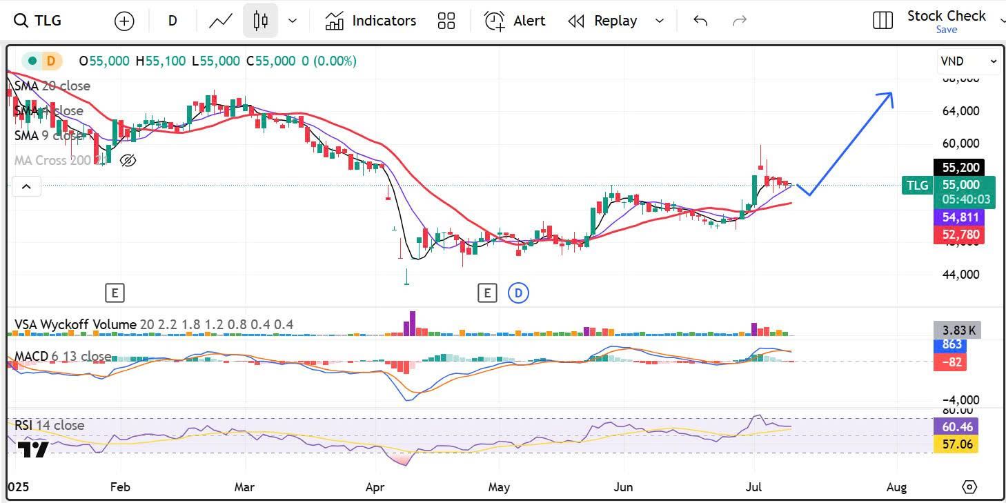1006x503 pixels.
Task: Collapse the indicator legend list
Action: click(x=26, y=186)
